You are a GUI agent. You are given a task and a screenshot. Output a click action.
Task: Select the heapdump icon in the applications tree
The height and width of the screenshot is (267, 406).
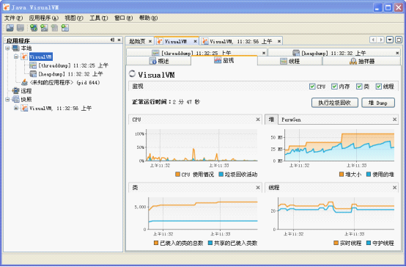point(33,74)
